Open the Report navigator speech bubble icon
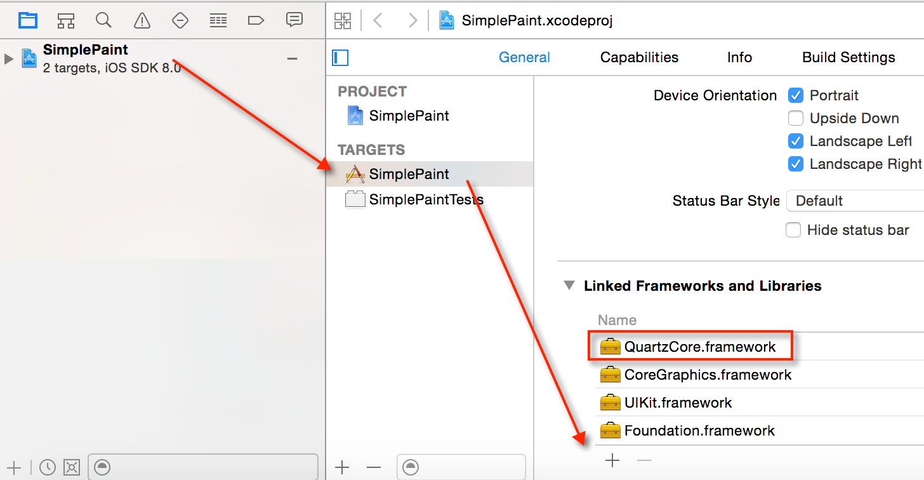924x480 pixels. pos(294,20)
